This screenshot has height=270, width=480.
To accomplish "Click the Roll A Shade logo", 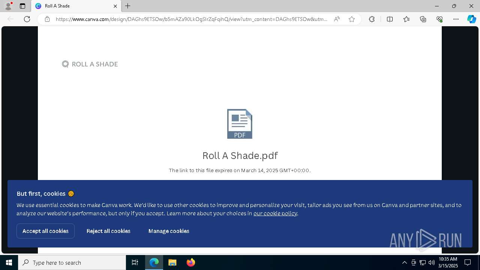I will tap(90, 64).
